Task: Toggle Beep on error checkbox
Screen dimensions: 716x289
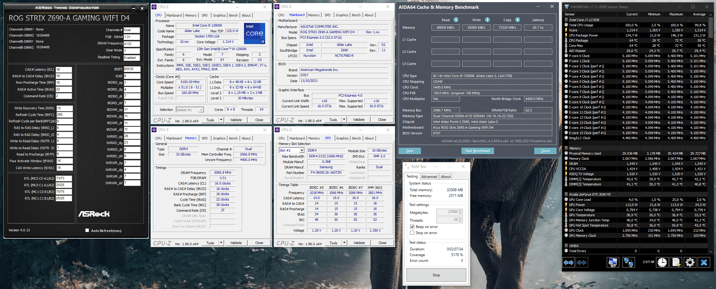Action: click(412, 226)
